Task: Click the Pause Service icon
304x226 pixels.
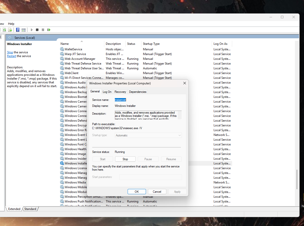Action: pos(43,30)
